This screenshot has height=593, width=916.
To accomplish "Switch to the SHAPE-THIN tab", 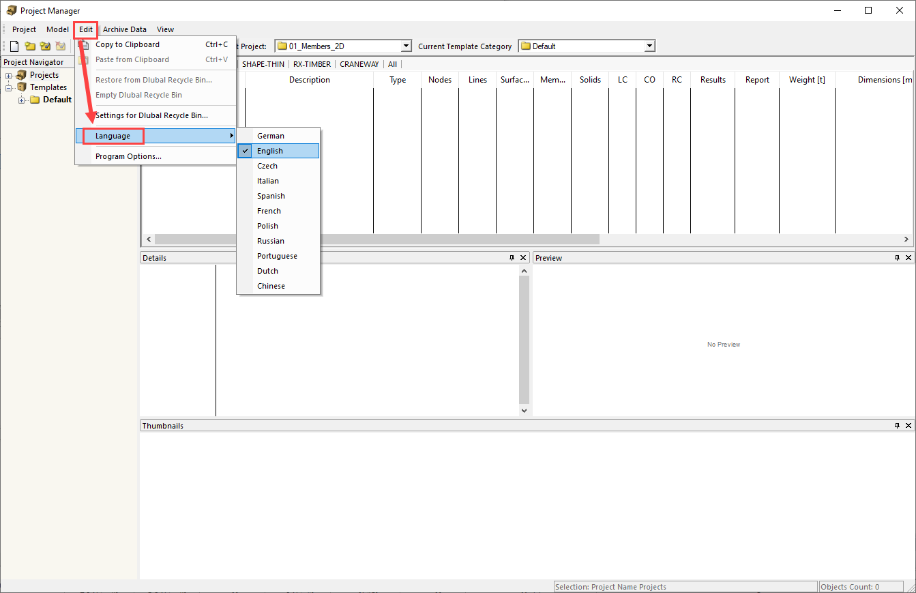I will [x=263, y=64].
